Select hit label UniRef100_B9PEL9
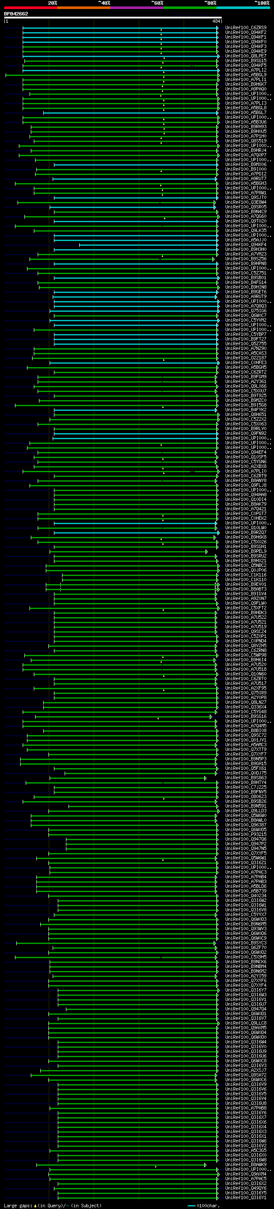 [x=245, y=552]
